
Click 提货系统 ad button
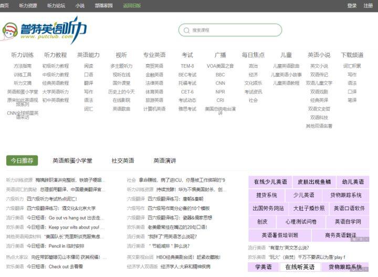click(x=266, y=195)
